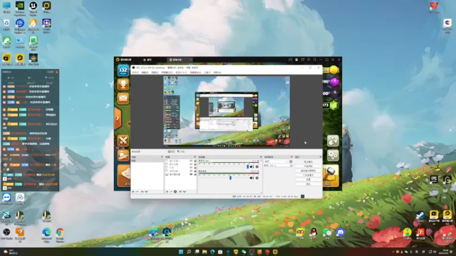Click Exit in the OBS Controls dock
The image size is (456, 256).
pyautogui.click(x=308, y=184)
